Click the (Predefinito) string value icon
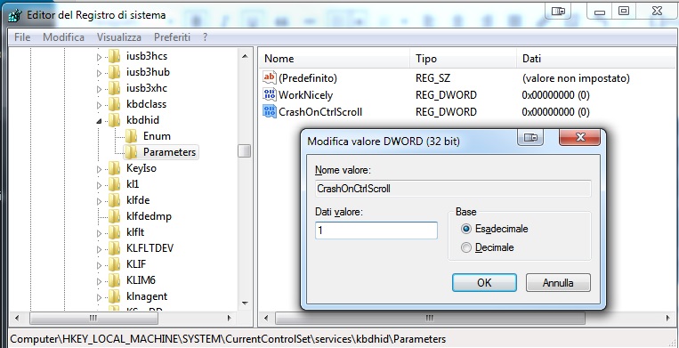The image size is (679, 348). point(270,78)
